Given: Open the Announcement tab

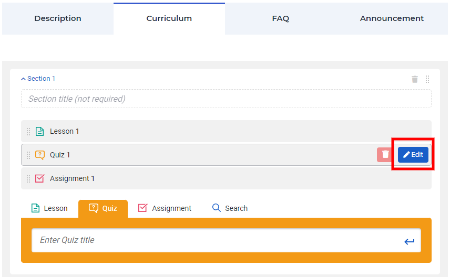Looking at the screenshot, I should tap(392, 18).
